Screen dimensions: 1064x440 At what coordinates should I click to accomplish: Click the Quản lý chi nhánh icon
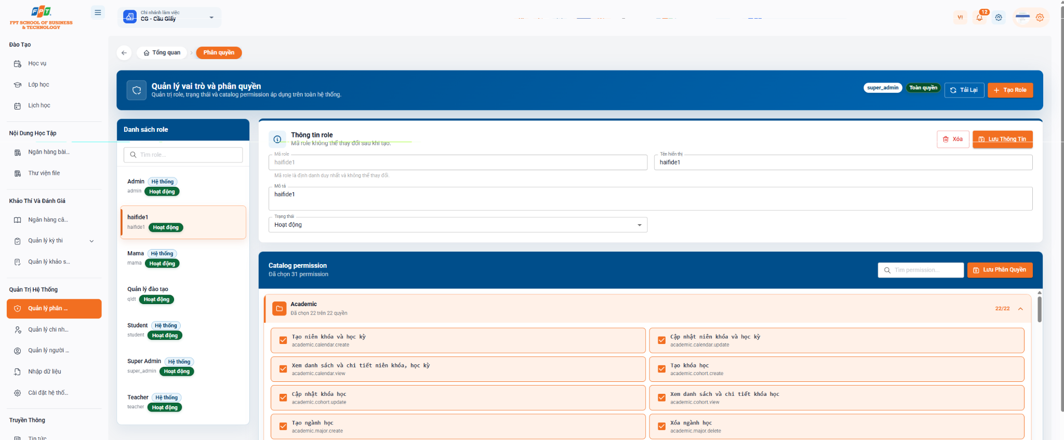click(x=18, y=330)
